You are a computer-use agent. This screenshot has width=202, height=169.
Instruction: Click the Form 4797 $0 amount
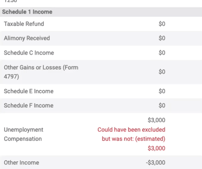(162, 72)
